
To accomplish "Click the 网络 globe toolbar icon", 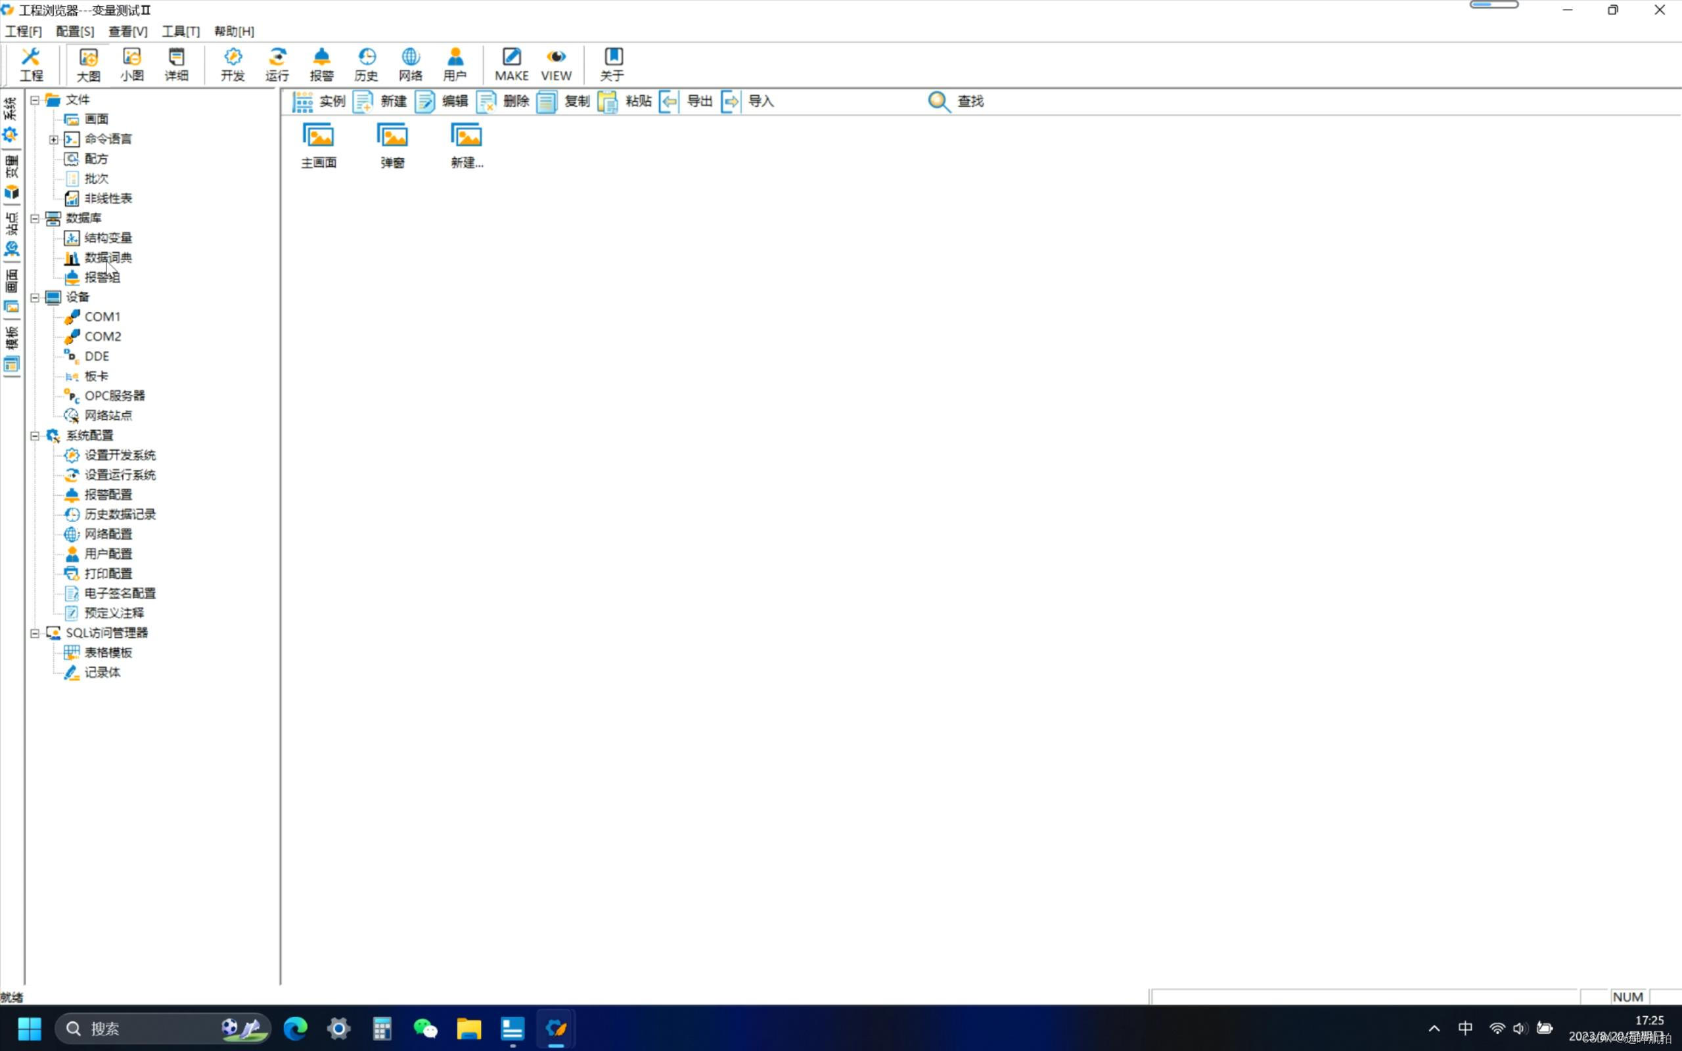I will 410,64.
